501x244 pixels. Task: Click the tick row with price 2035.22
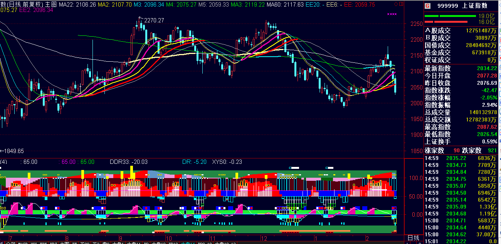coord(461,158)
